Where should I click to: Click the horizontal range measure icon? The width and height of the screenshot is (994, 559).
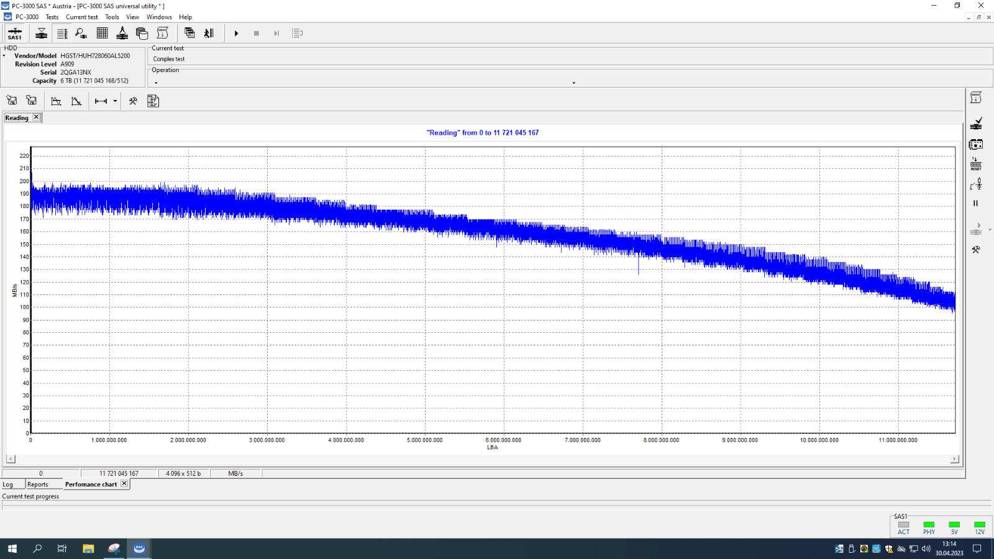point(101,101)
